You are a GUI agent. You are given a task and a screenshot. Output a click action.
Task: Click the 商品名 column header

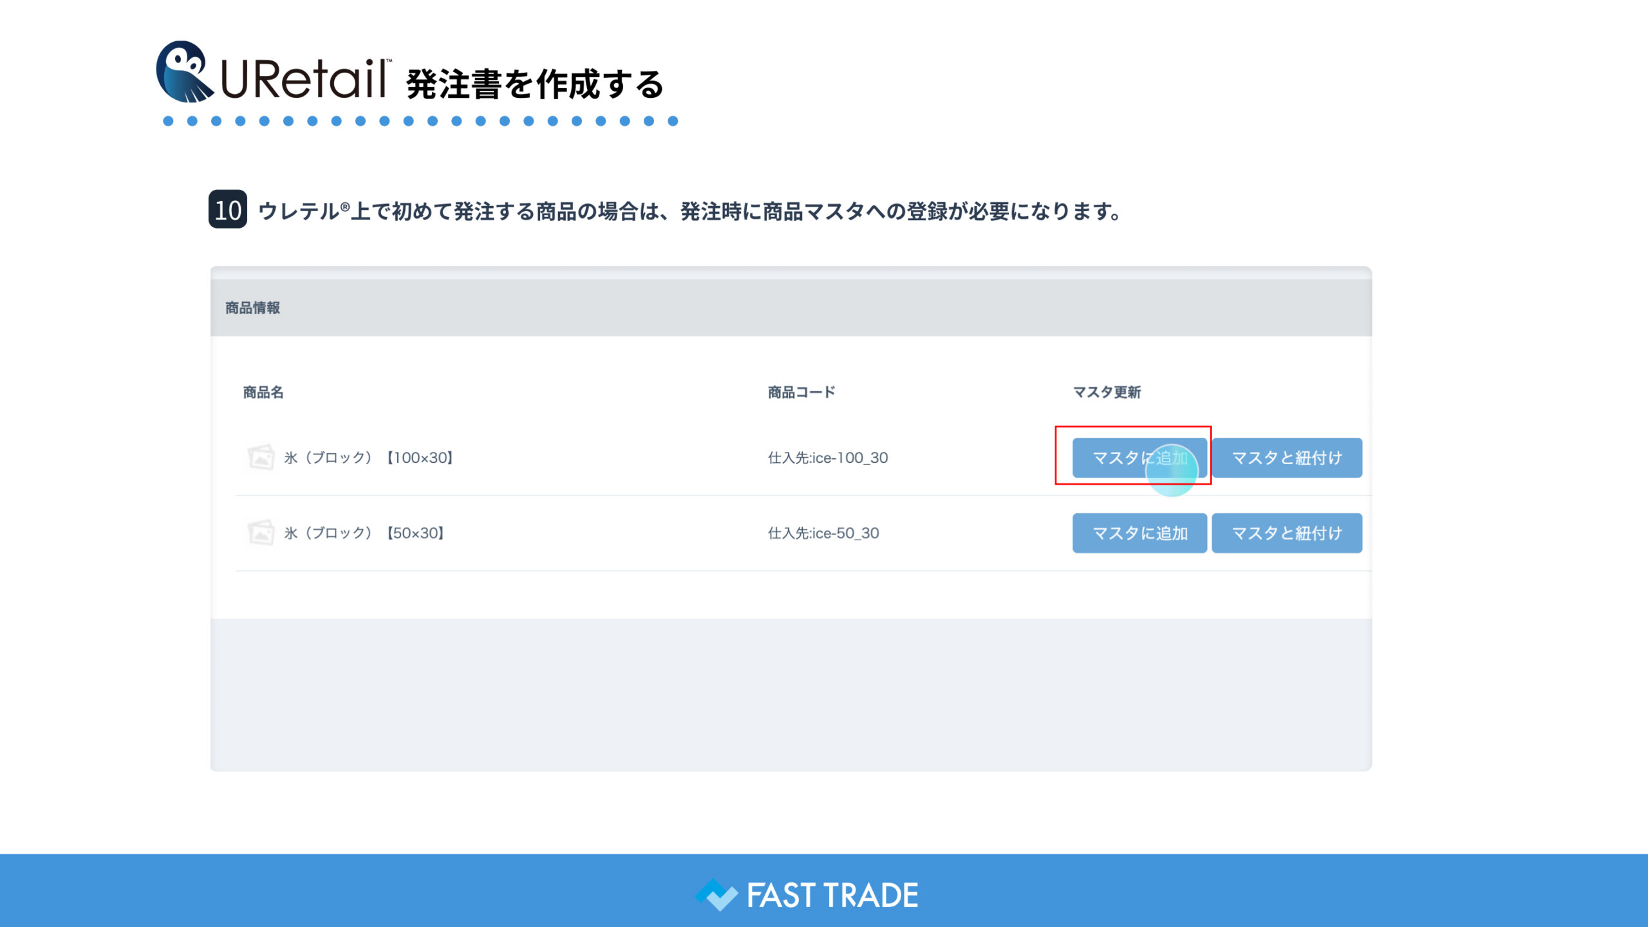263,392
